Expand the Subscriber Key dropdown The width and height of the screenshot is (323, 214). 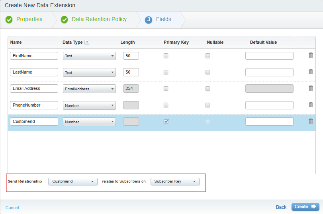175,181
